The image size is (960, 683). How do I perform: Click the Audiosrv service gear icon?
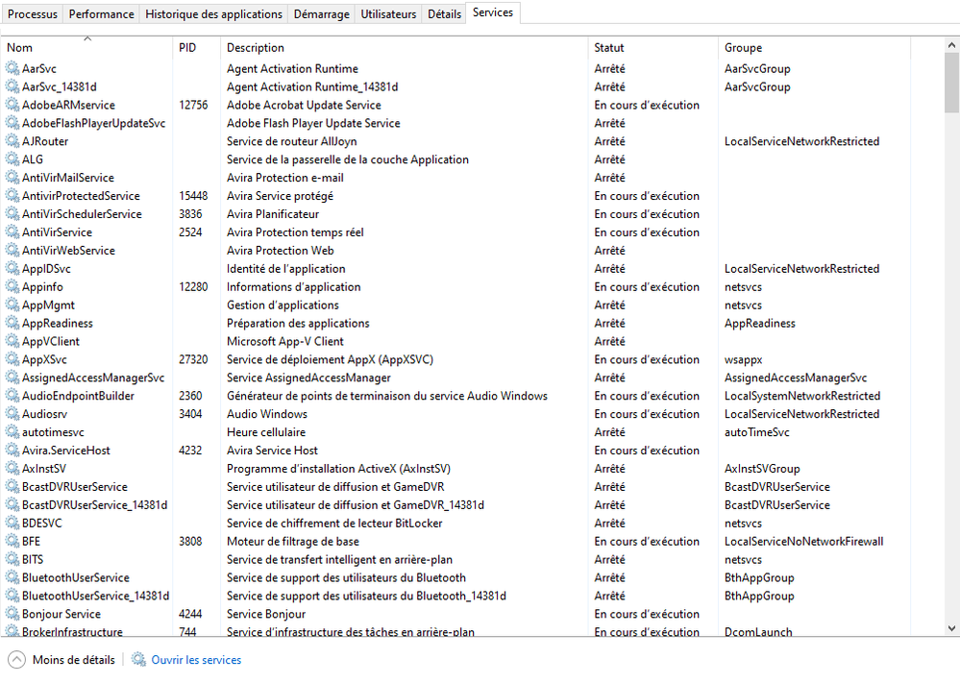[x=12, y=414]
